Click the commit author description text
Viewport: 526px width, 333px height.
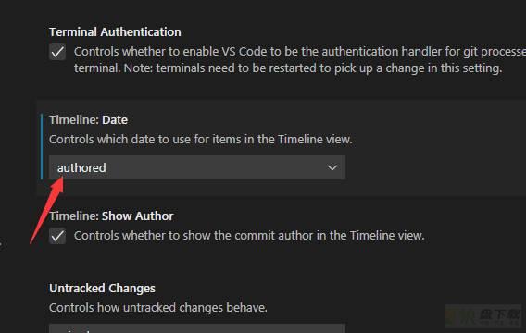point(249,236)
